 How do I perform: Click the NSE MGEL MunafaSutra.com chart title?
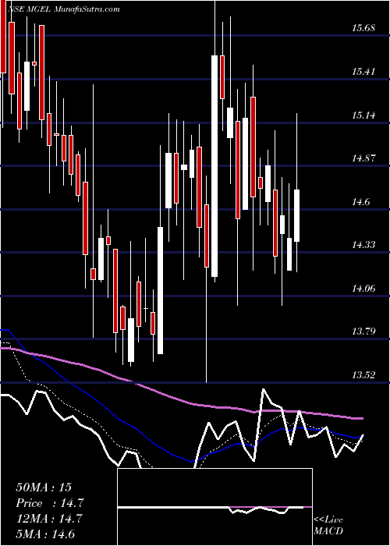(65, 9)
